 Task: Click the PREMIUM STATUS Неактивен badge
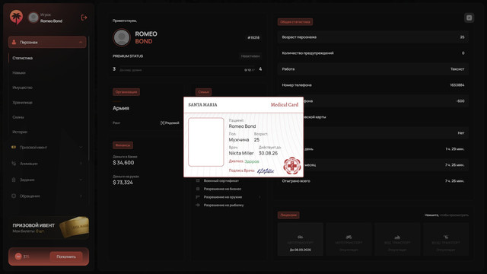tap(250, 56)
